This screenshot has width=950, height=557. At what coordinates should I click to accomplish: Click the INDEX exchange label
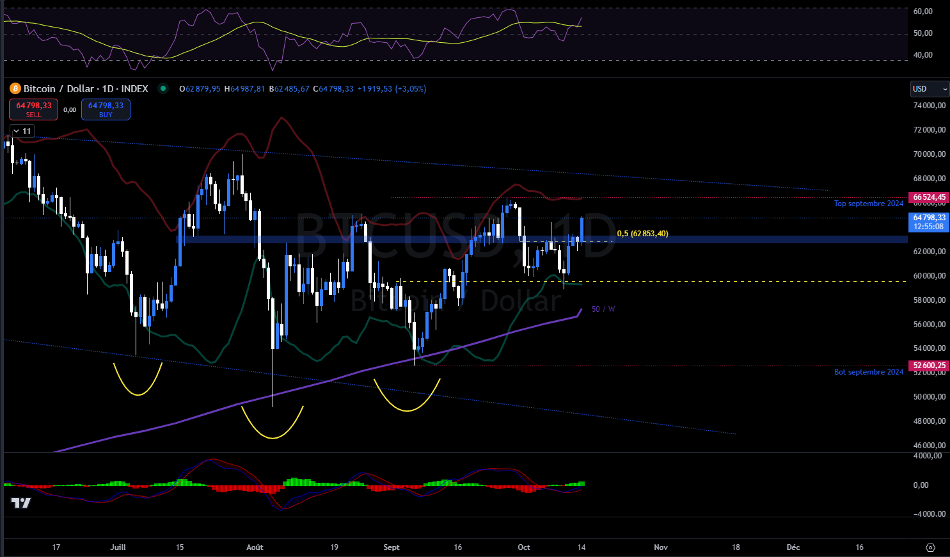[x=135, y=88]
